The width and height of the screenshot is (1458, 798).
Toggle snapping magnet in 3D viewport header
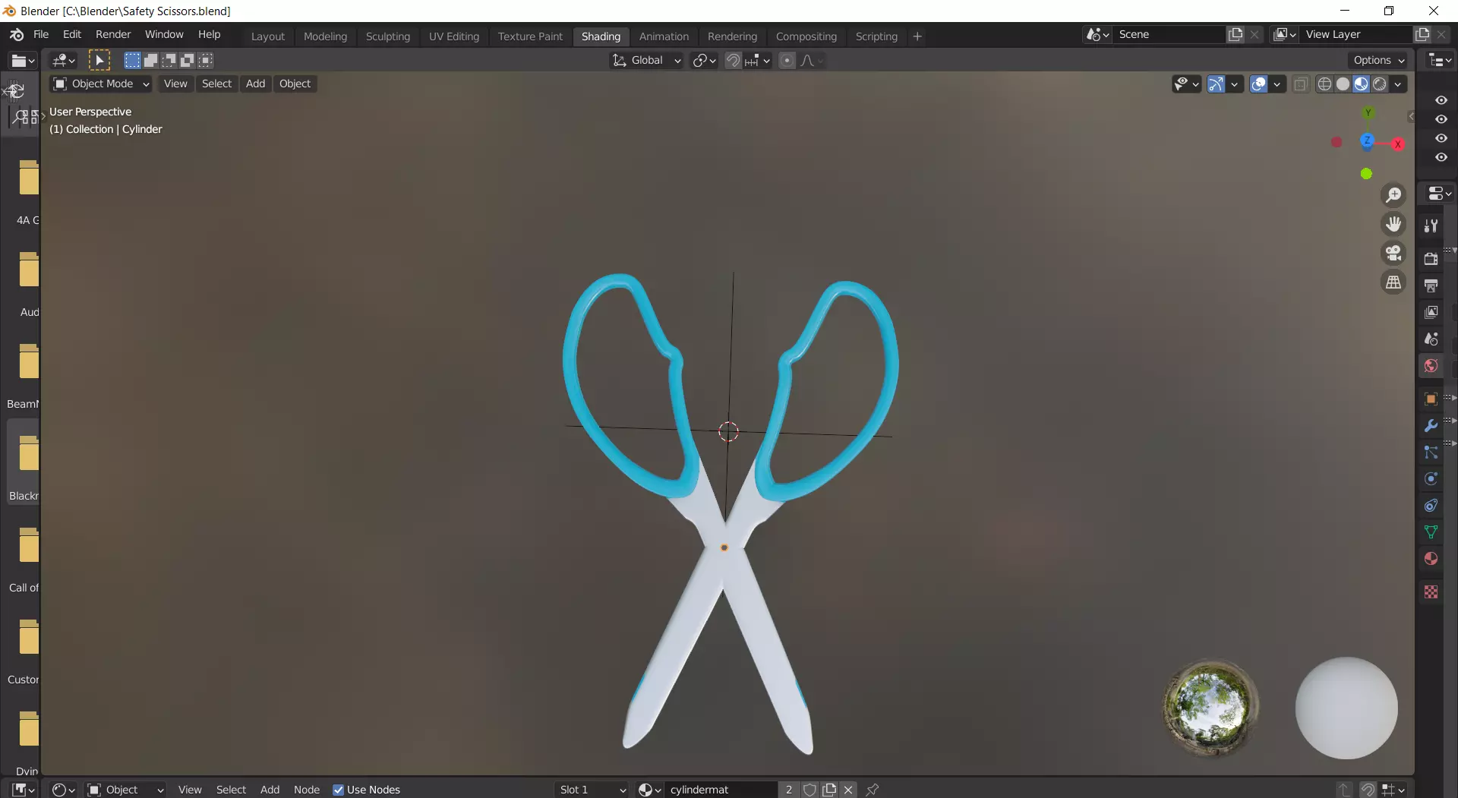[x=733, y=60]
